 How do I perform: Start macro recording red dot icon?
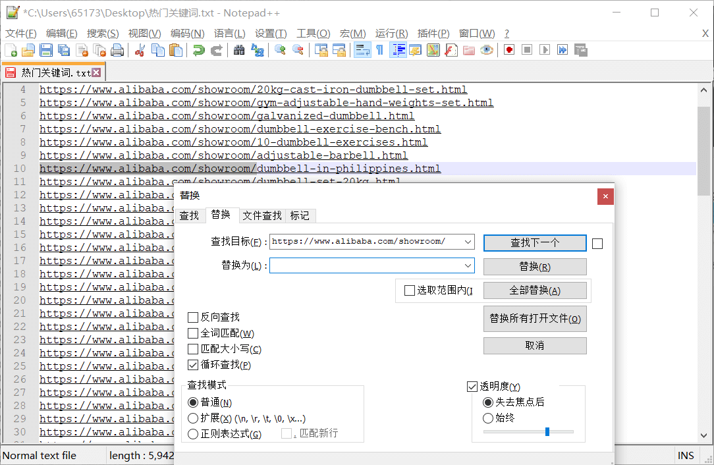pos(509,50)
